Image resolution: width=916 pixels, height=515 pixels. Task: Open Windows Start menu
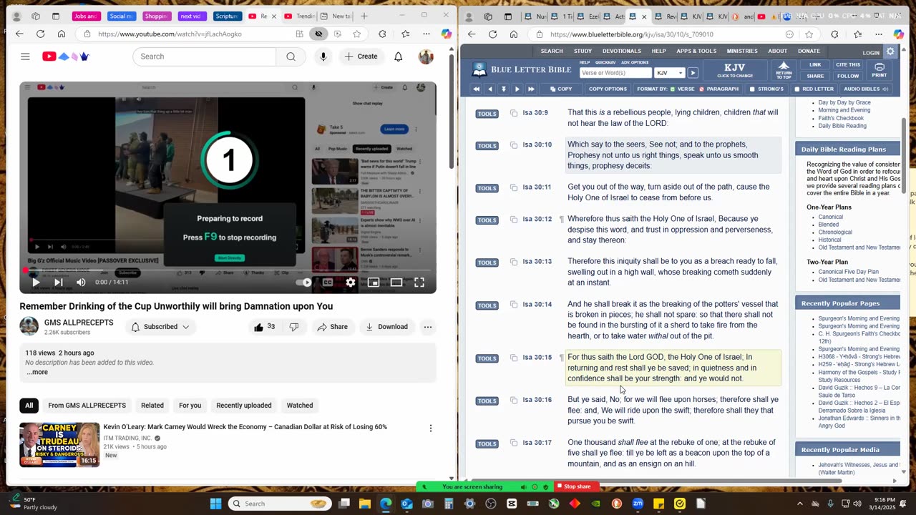(215, 504)
